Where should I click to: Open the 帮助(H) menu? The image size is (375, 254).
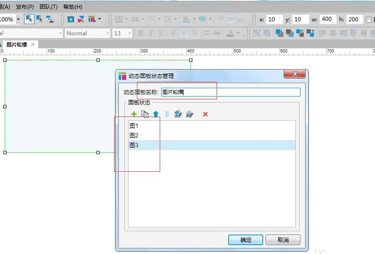[73, 7]
